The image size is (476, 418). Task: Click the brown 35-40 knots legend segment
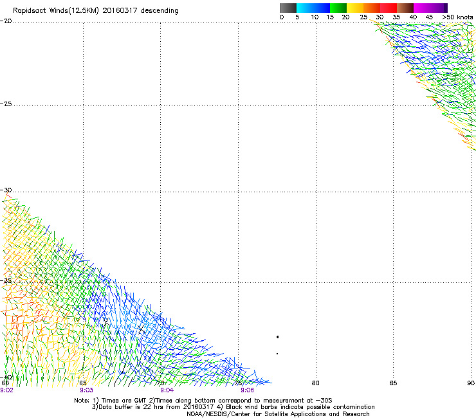tap(405, 8)
